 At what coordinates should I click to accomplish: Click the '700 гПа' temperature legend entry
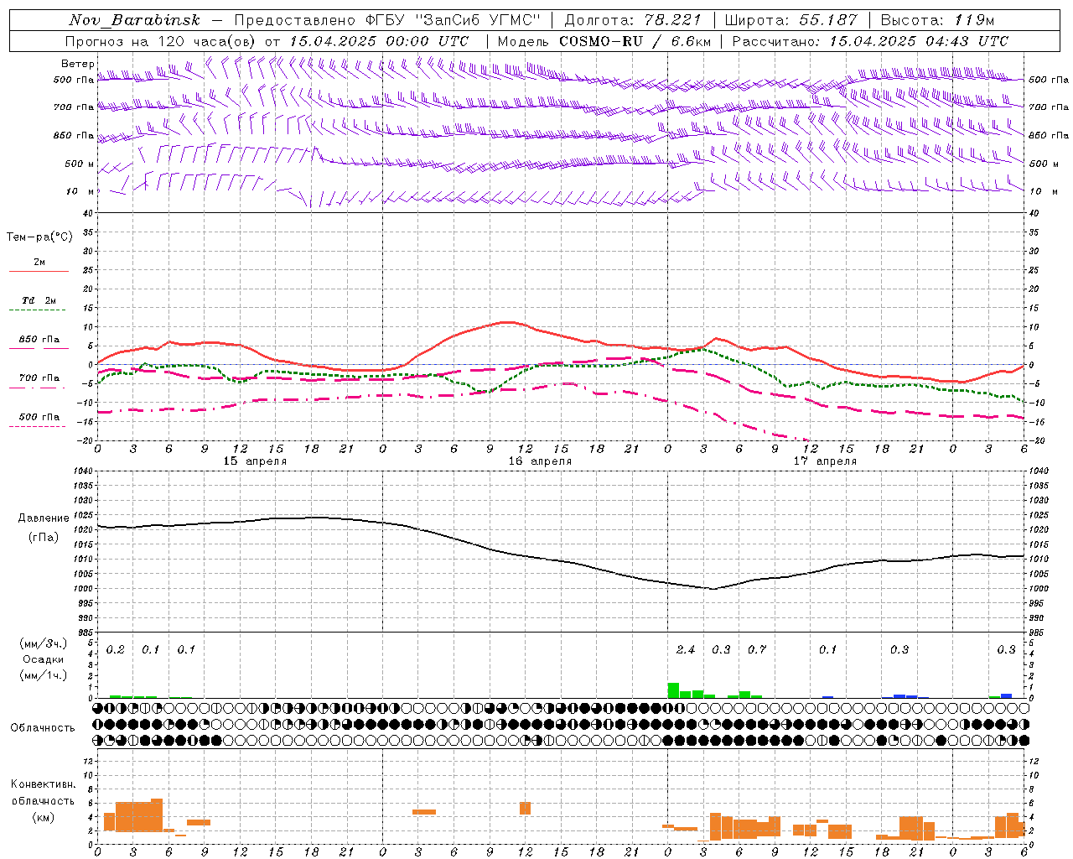[39, 378]
